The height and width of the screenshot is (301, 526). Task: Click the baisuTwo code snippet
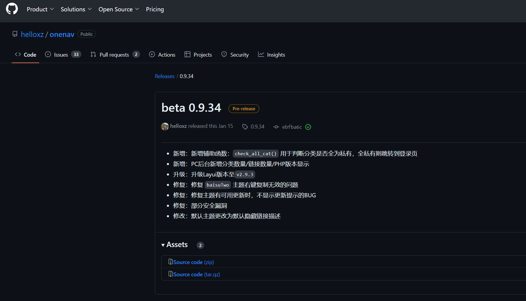click(x=218, y=185)
